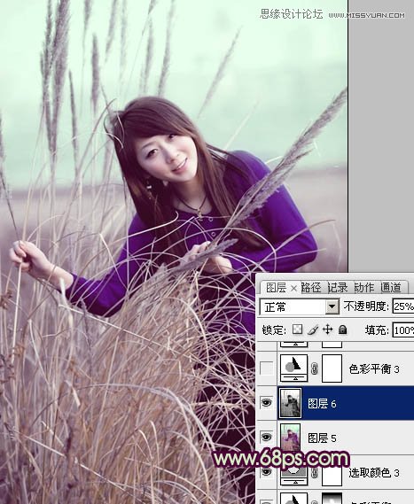Hide 图层 6 using its eye icon
Screen dimensions: 414x504
click(x=266, y=403)
